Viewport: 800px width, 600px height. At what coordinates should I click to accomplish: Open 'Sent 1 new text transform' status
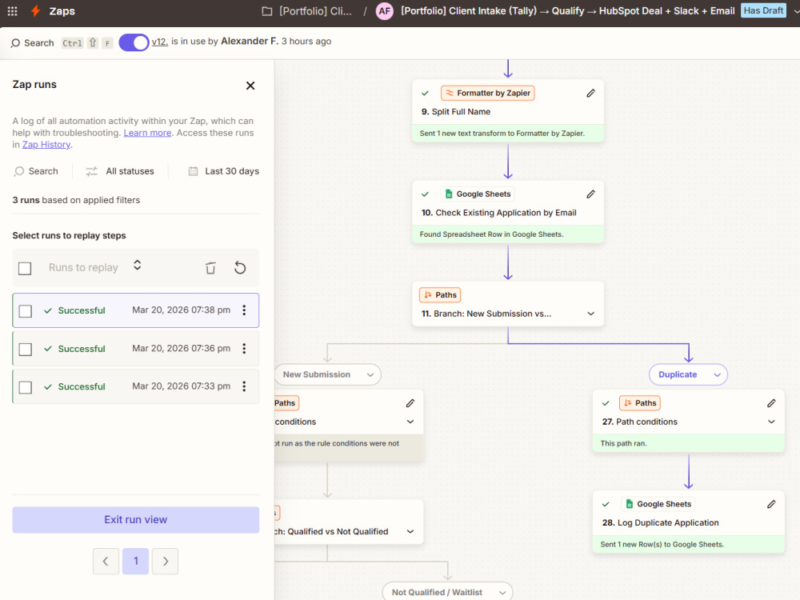click(508, 133)
